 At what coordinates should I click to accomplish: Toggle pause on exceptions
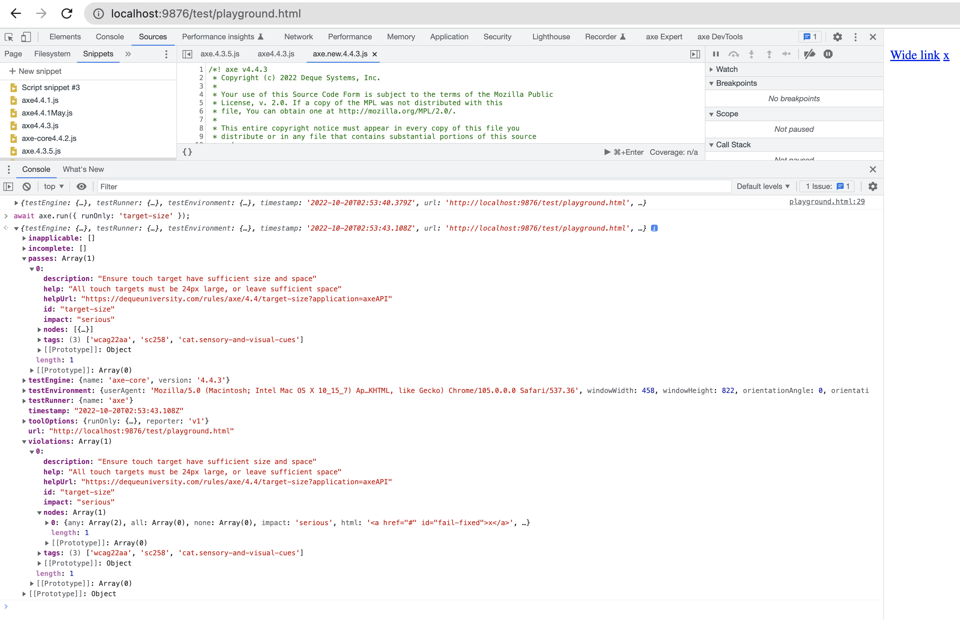point(828,54)
